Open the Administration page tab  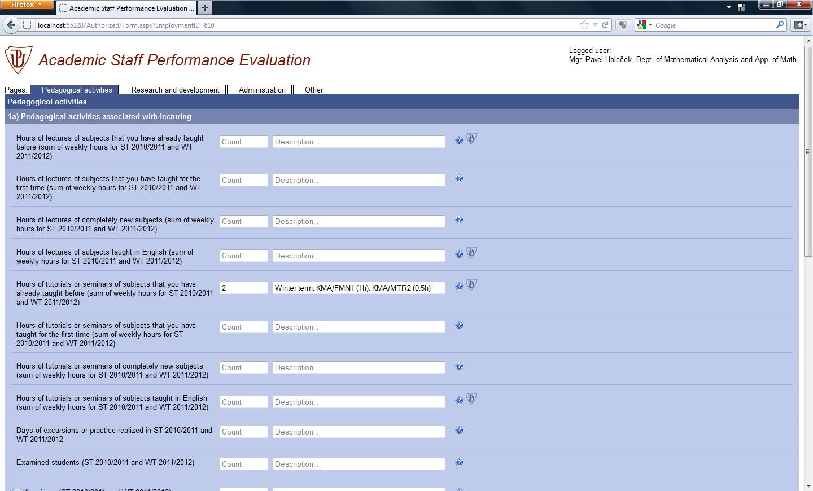262,90
